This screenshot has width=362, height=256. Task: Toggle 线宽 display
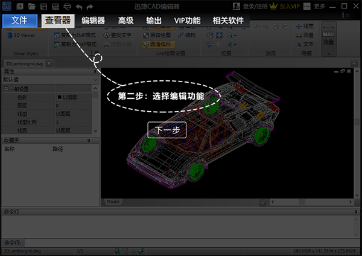point(305,27)
